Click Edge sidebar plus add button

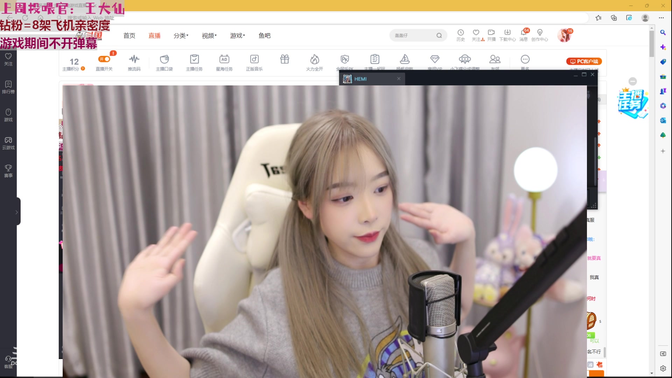click(663, 151)
